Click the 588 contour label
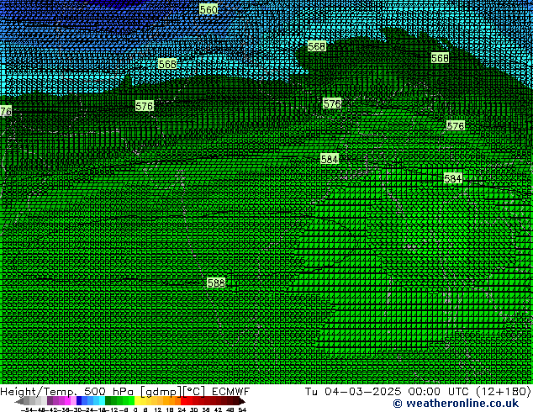The image size is (533, 412). tap(216, 283)
